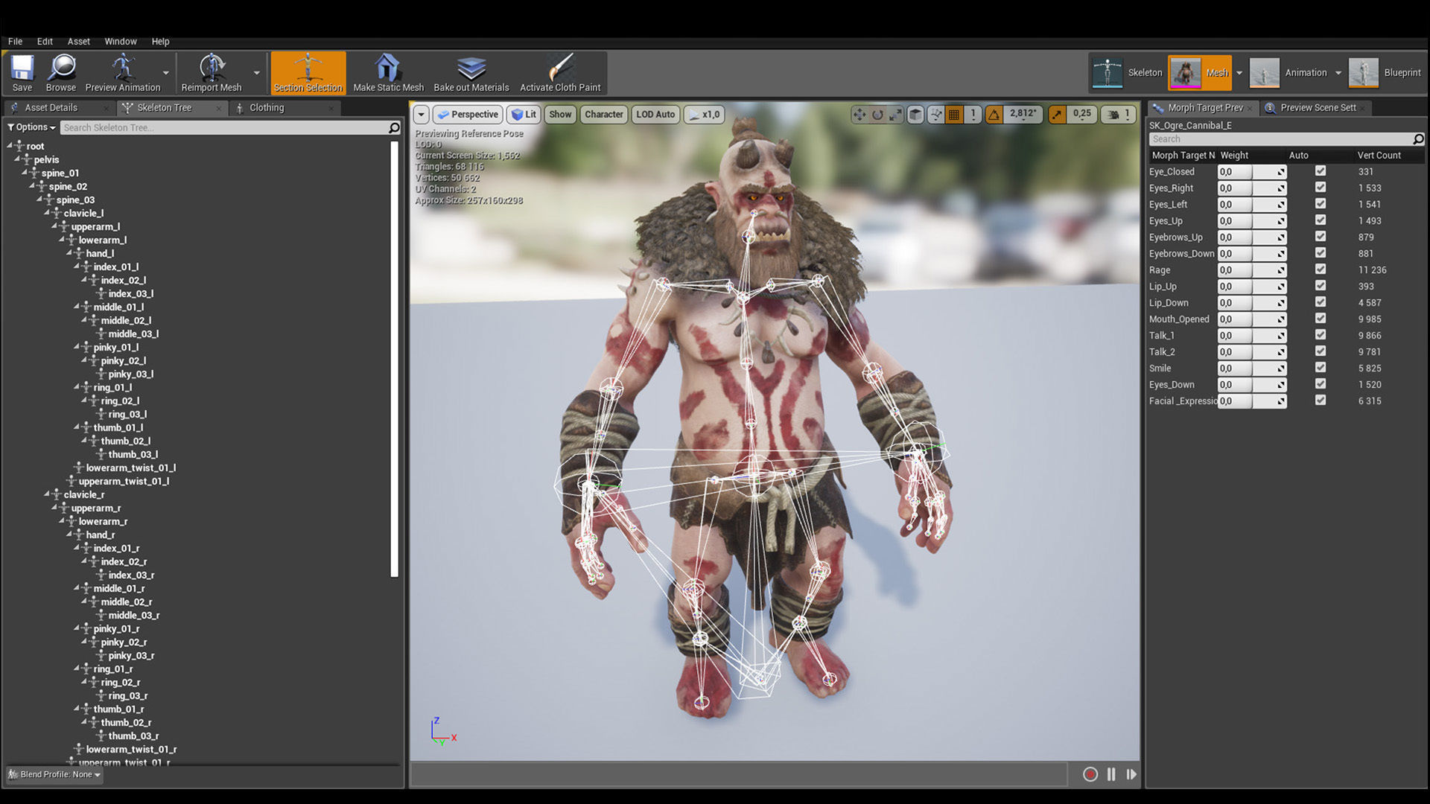The height and width of the screenshot is (804, 1430).
Task: Switch to Preview Scene Settings tab
Action: 1318,108
